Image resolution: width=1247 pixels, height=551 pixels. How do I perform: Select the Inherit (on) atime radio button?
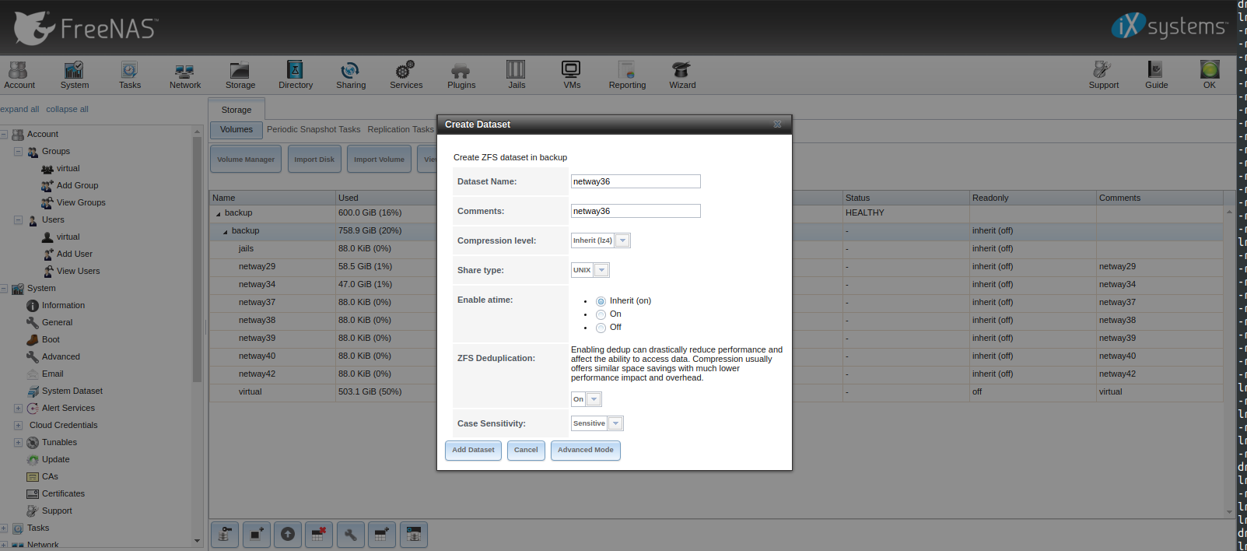point(601,301)
